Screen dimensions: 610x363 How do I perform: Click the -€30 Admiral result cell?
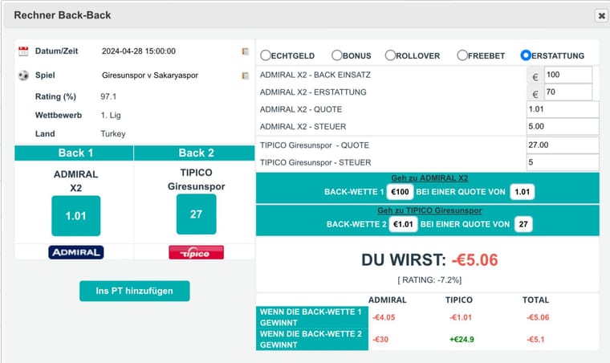click(380, 339)
